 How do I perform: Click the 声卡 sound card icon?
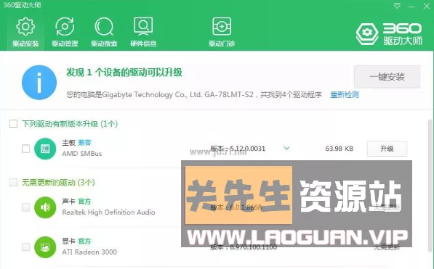pos(45,207)
